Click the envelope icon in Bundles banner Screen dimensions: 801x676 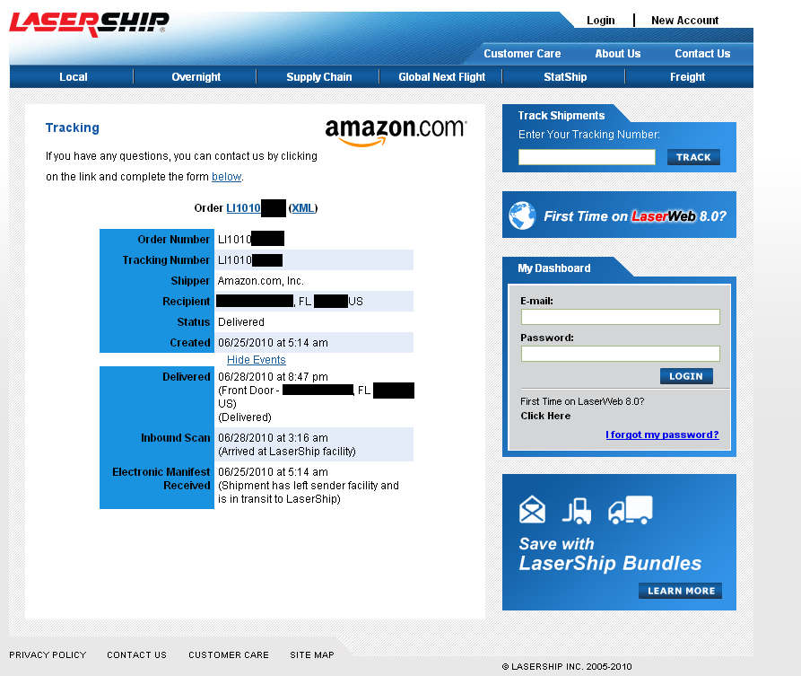pos(532,510)
